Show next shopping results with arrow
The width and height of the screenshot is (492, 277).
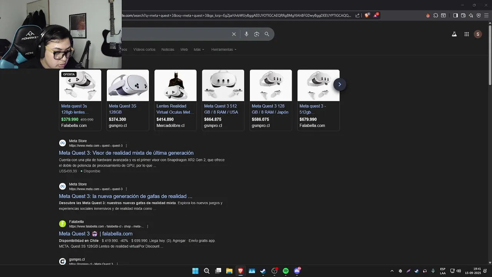point(339,84)
